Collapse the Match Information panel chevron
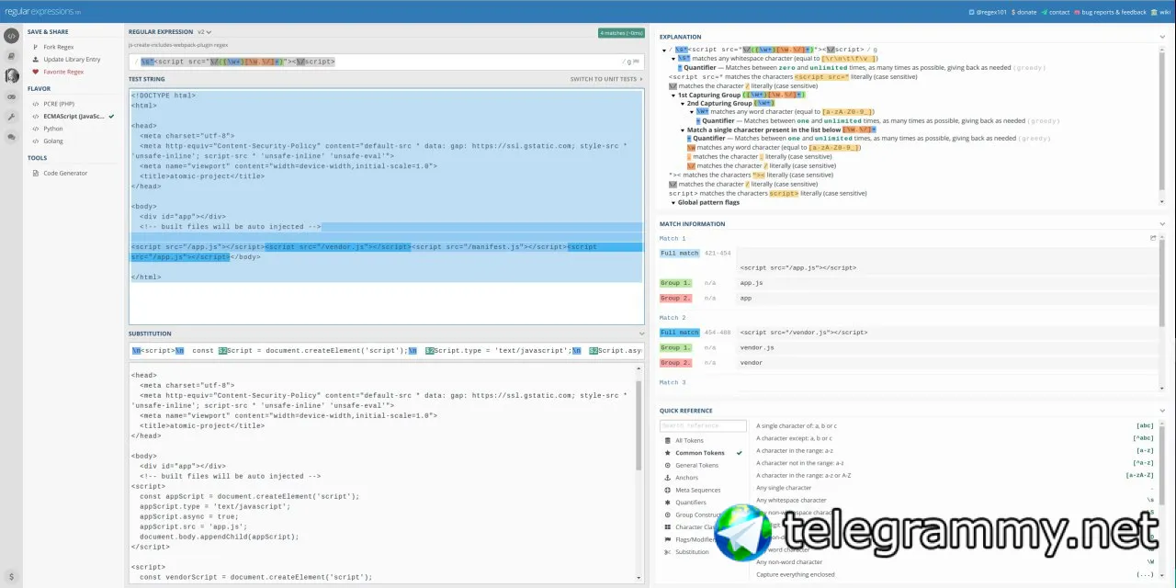 1162,223
